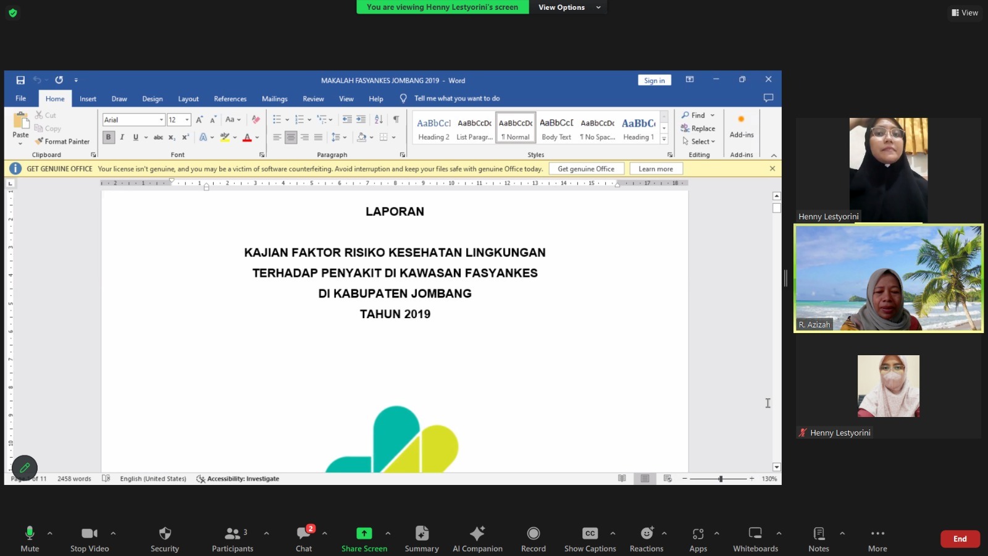The width and height of the screenshot is (988, 556).
Task: Select R. Azizah's video thumbnail
Action: (888, 278)
